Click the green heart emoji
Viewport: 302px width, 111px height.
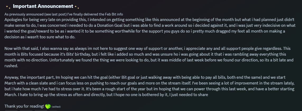[48, 106]
